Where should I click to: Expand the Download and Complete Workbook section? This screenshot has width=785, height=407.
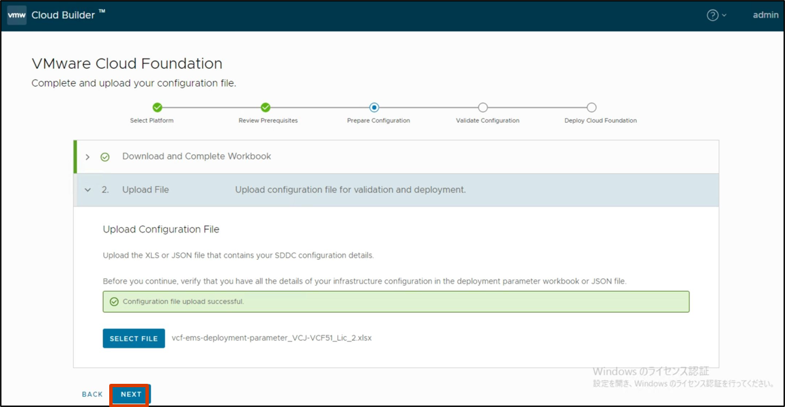pos(87,157)
